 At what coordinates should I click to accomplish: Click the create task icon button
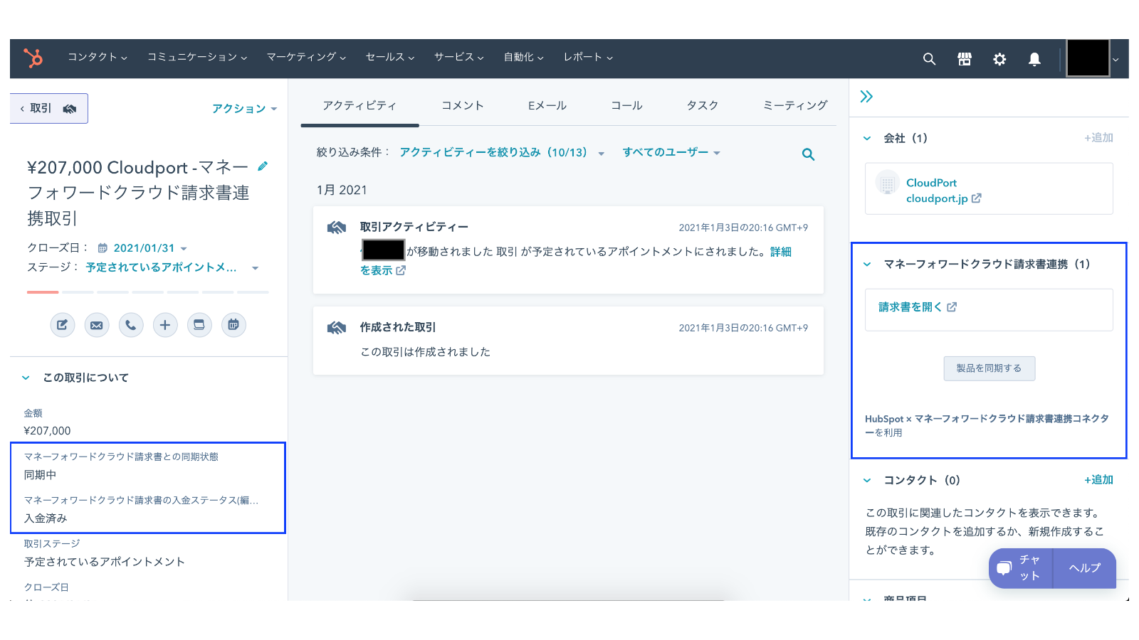coord(199,325)
